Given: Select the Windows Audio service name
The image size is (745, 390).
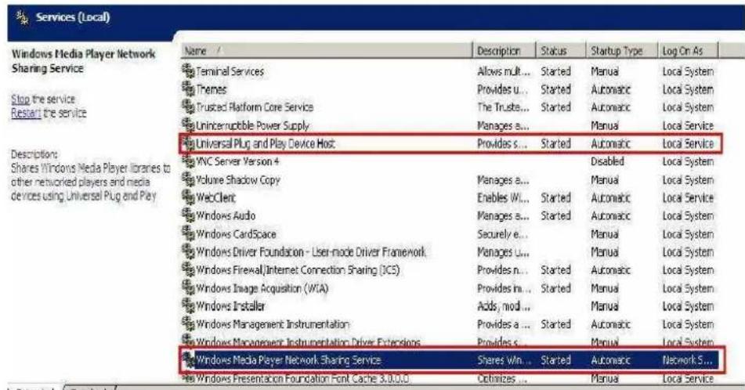Looking at the screenshot, I should (226, 215).
